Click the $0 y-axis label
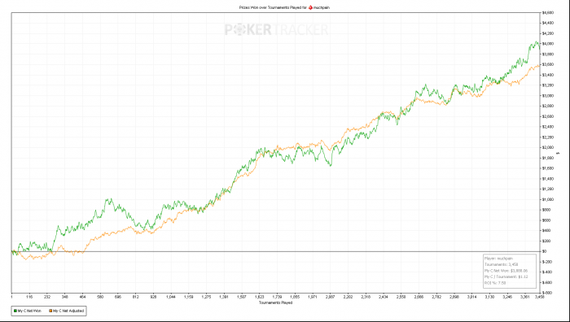 (545, 251)
